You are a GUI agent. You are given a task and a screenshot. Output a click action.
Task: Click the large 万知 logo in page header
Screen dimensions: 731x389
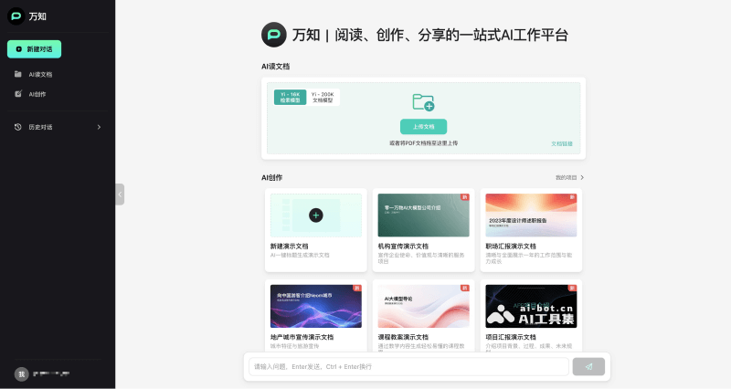coord(274,36)
